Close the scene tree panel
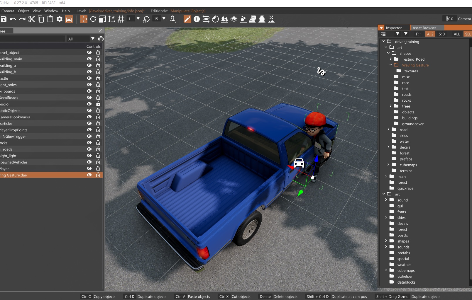472x300 pixels. [100, 31]
